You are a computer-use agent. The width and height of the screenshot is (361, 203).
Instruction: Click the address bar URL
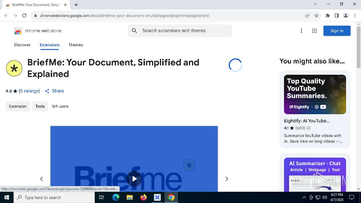pos(125,16)
